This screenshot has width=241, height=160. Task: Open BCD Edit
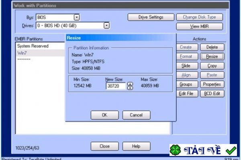click(212, 94)
